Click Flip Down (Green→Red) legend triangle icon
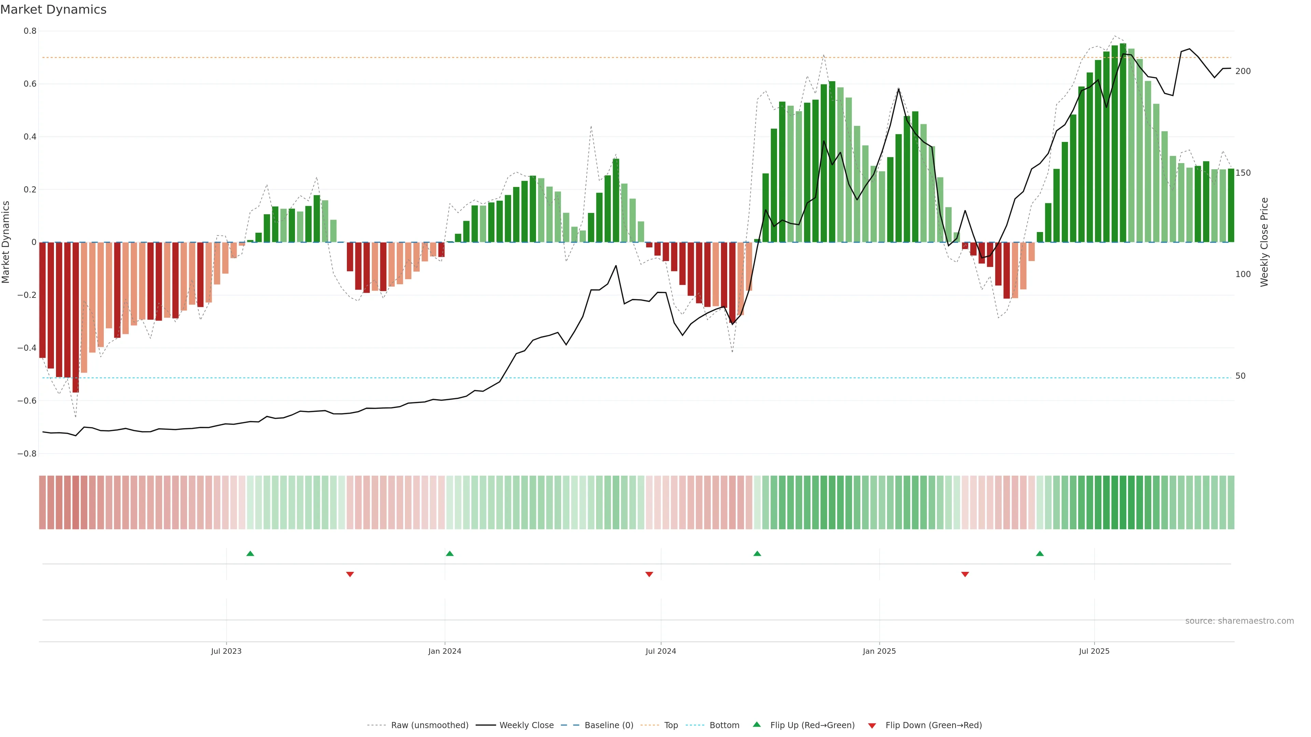 pyautogui.click(x=872, y=726)
